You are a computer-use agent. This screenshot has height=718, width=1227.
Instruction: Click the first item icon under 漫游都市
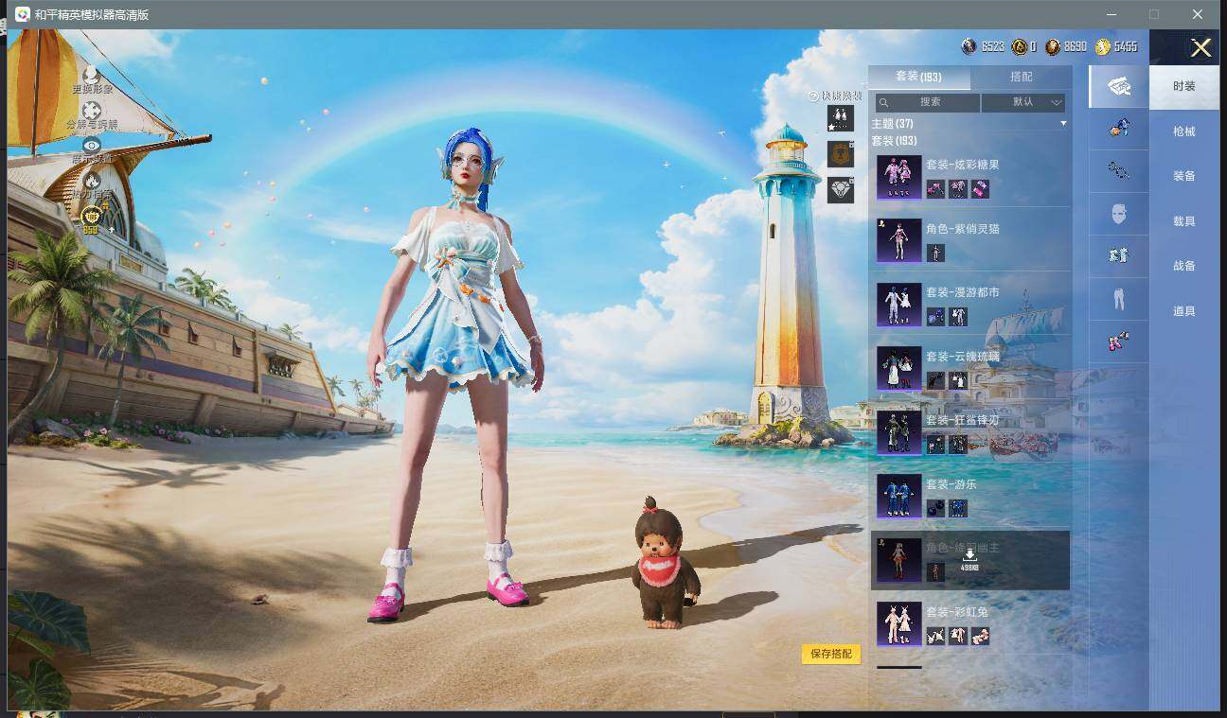point(935,317)
